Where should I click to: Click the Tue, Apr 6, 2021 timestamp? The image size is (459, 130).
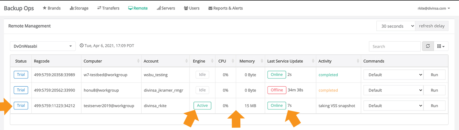109,46
